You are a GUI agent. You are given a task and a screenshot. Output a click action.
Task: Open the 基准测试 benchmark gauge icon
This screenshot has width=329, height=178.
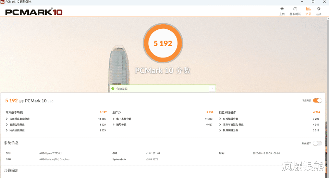coord(295,11)
